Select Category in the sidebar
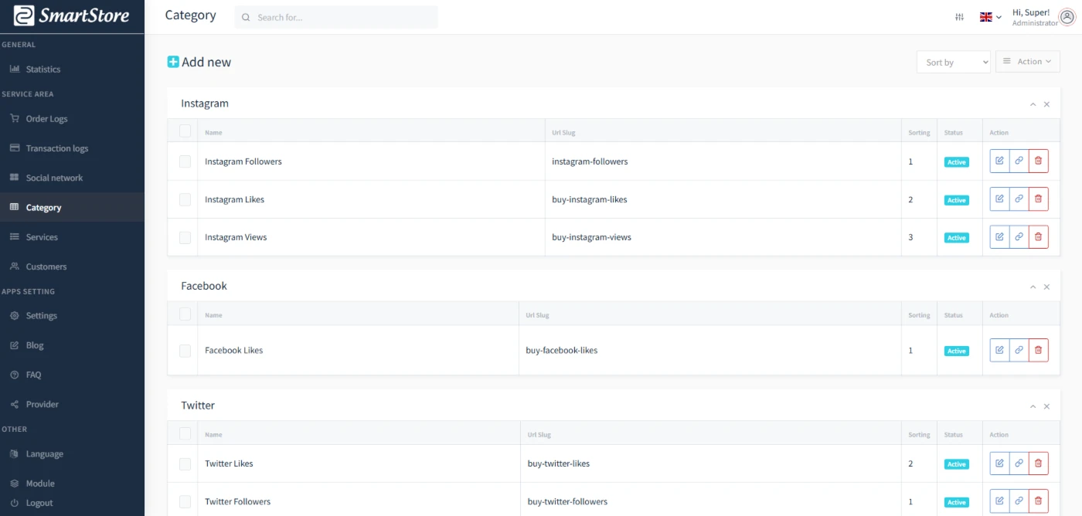The height and width of the screenshot is (516, 1082). tap(72, 208)
